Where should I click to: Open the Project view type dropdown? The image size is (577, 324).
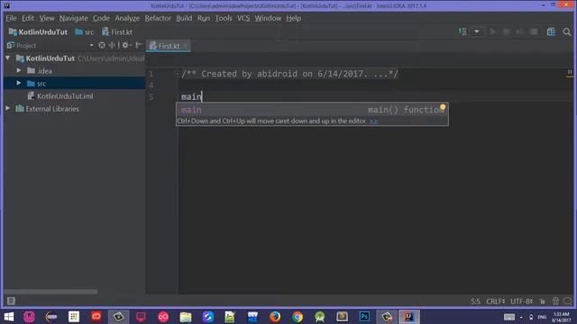point(91,45)
